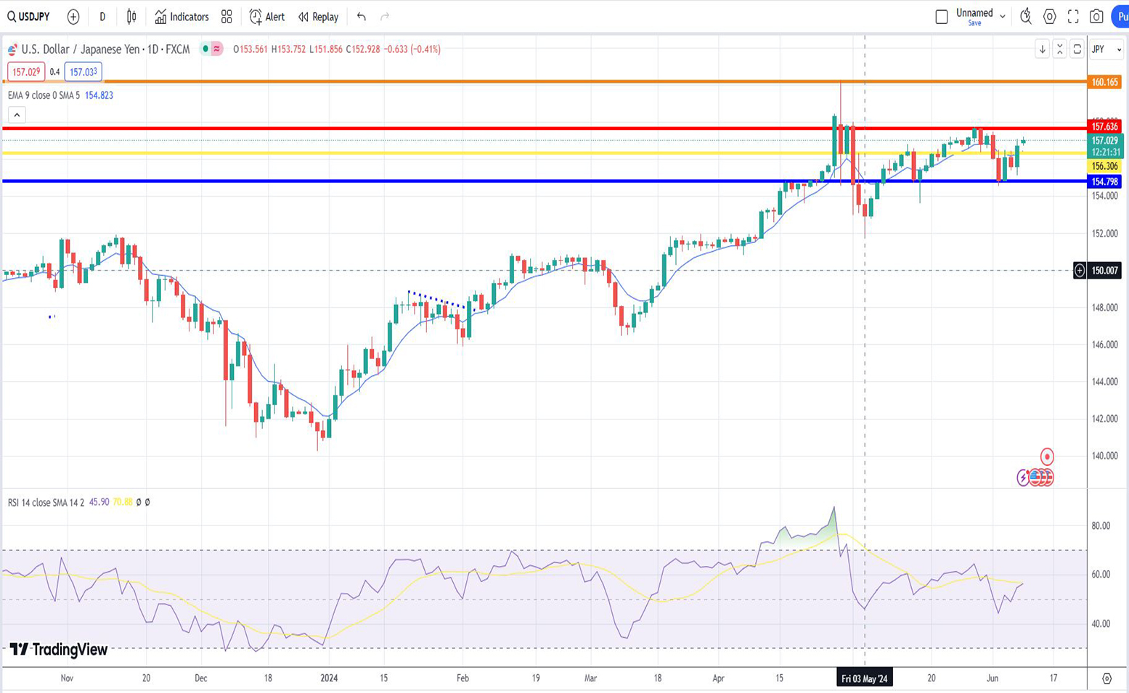This screenshot has width=1129, height=693.
Task: Click the undo arrow in the toolbar
Action: tap(362, 17)
